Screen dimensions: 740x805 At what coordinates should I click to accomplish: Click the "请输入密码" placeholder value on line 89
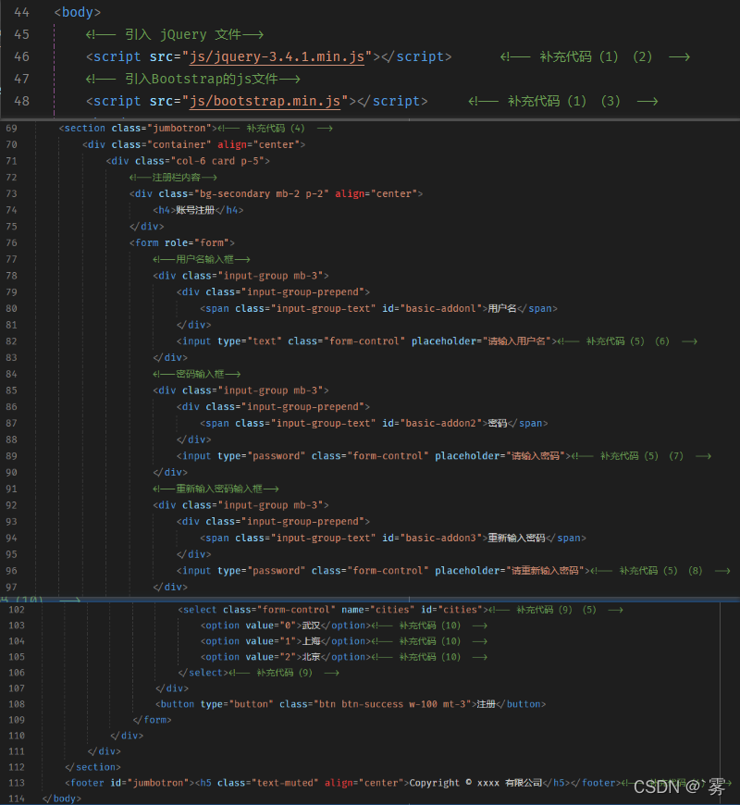536,456
